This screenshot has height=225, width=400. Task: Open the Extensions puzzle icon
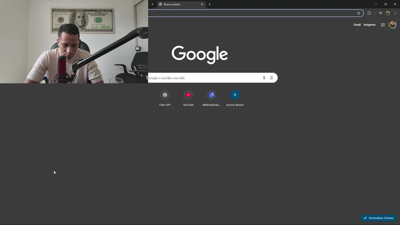(x=369, y=13)
